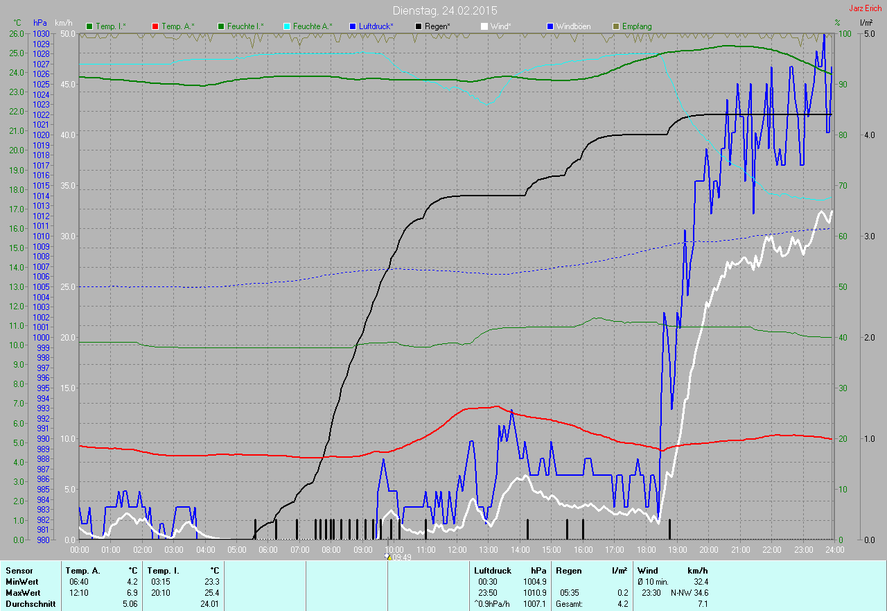Select the 'Windböen' legend label
The width and height of the screenshot is (887, 611).
pyautogui.click(x=574, y=26)
